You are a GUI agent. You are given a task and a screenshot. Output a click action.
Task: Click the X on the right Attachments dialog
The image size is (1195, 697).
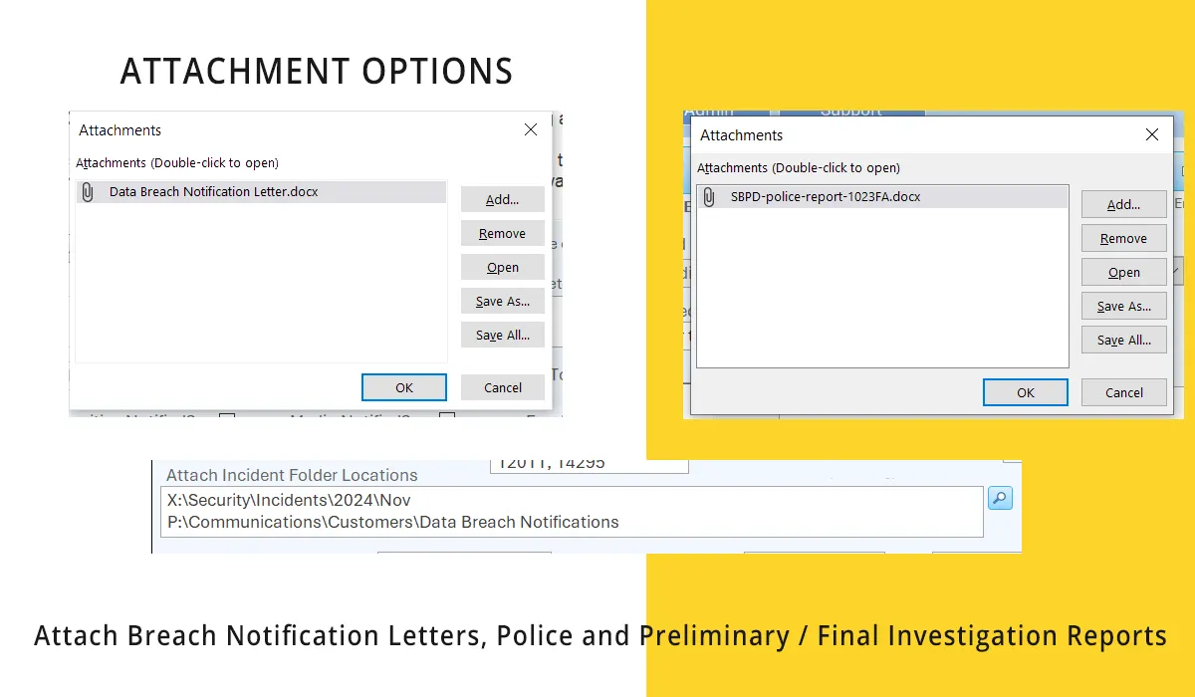pyautogui.click(x=1152, y=134)
